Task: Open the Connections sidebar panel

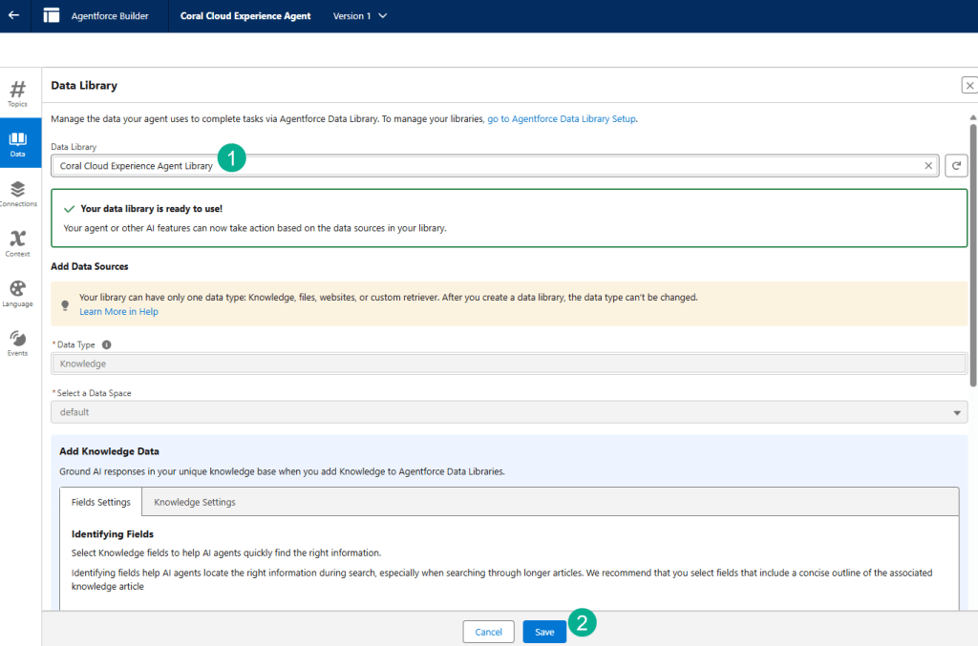Action: (17, 194)
